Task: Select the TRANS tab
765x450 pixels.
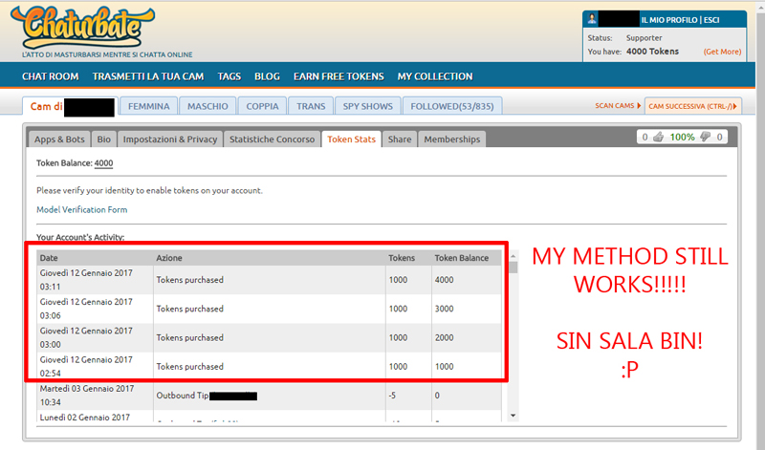Action: pos(311,106)
